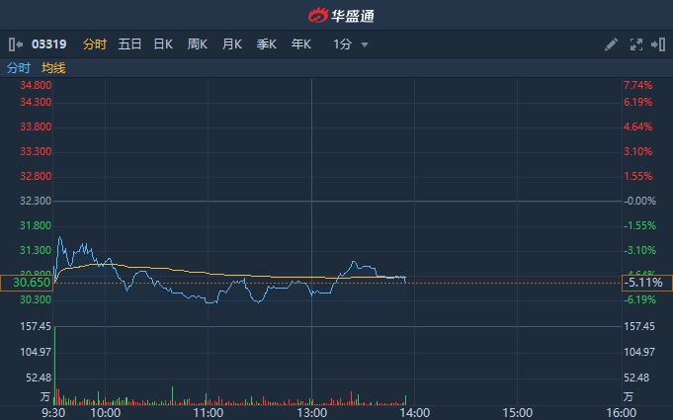673x420 pixels.
Task: Select the 月K monthly chart tab
Action: point(232,44)
